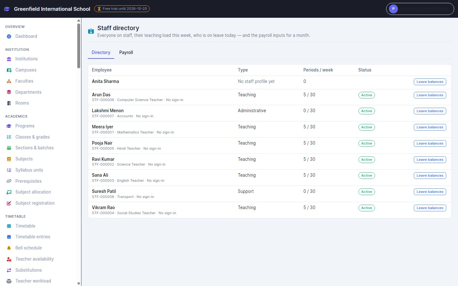Click the Substitutions swap arrows icon
Viewport: 458px width, 286px height.
coord(9,270)
